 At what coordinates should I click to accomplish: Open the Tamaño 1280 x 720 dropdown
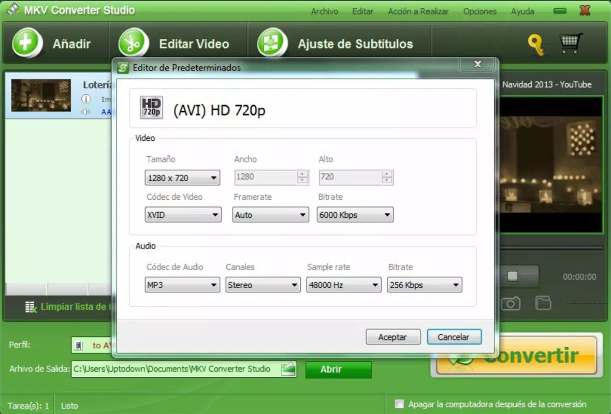point(182,178)
